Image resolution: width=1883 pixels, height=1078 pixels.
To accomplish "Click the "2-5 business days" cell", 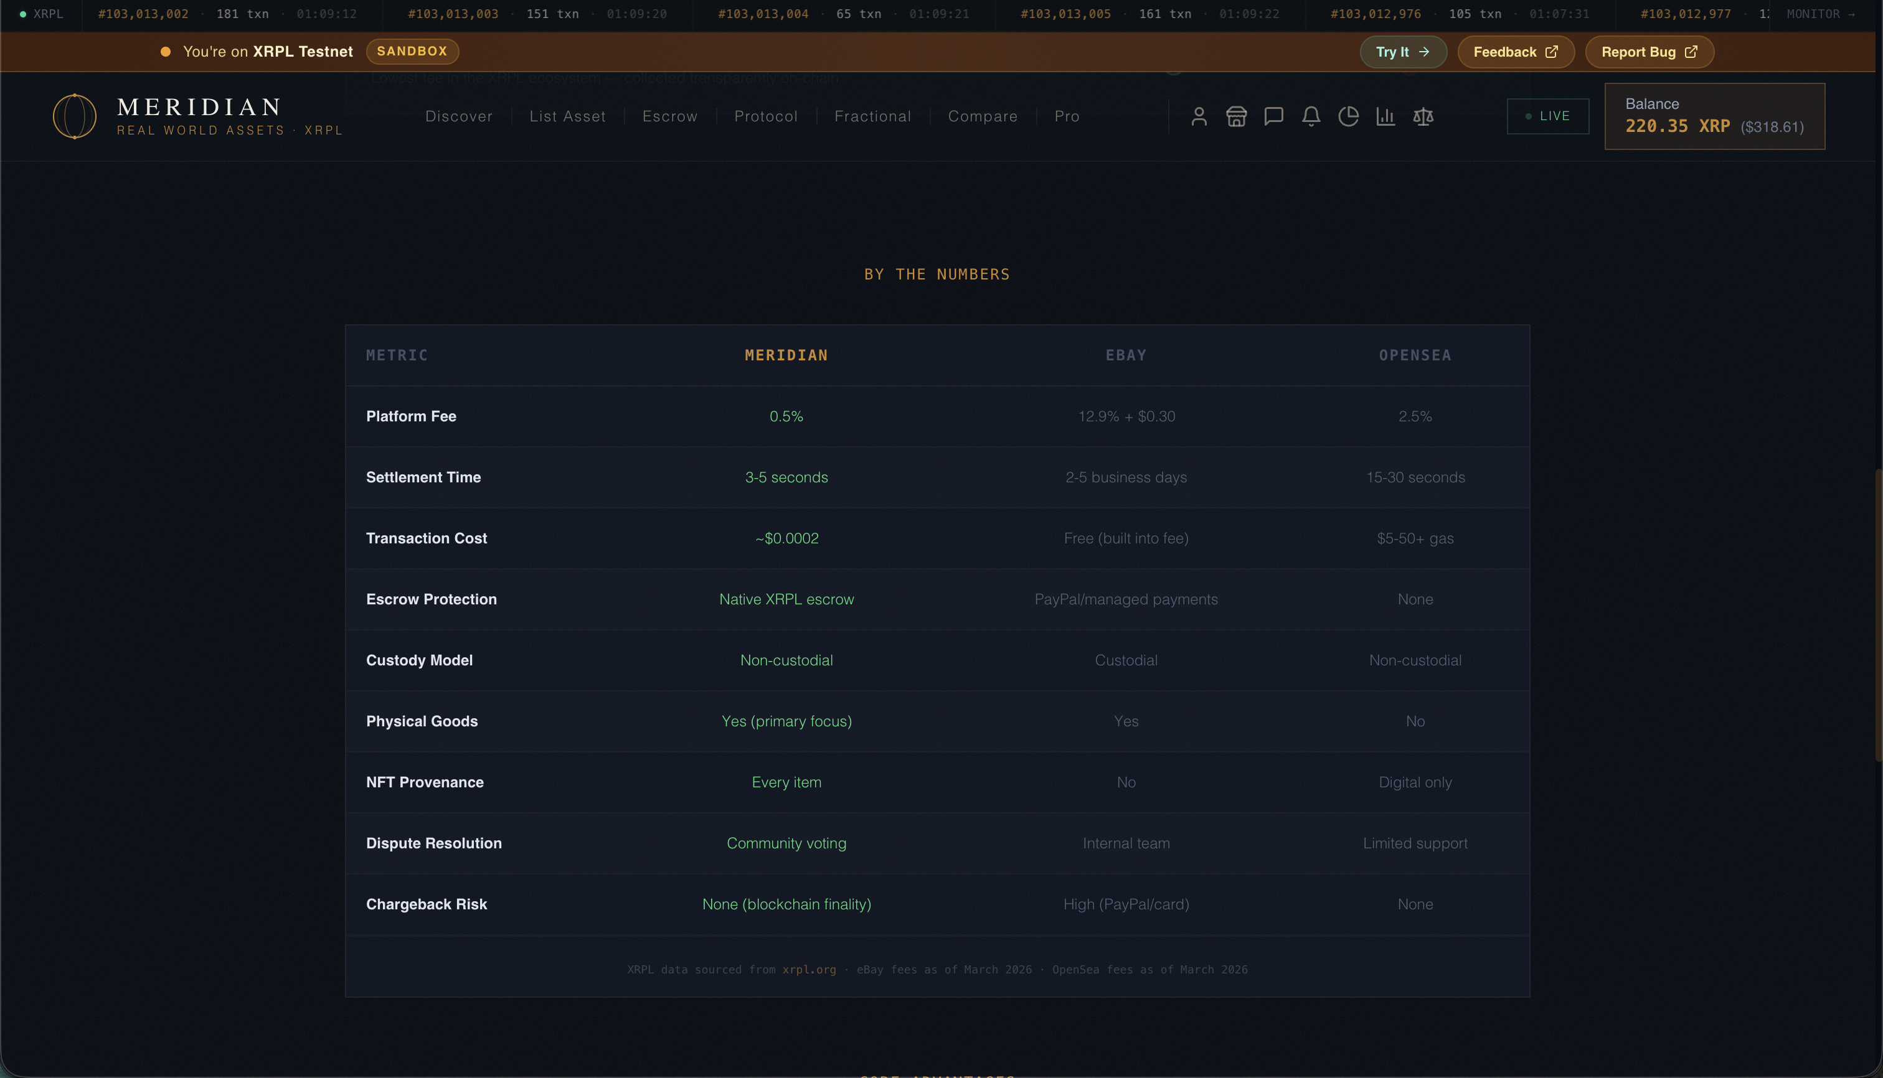I will point(1126,477).
